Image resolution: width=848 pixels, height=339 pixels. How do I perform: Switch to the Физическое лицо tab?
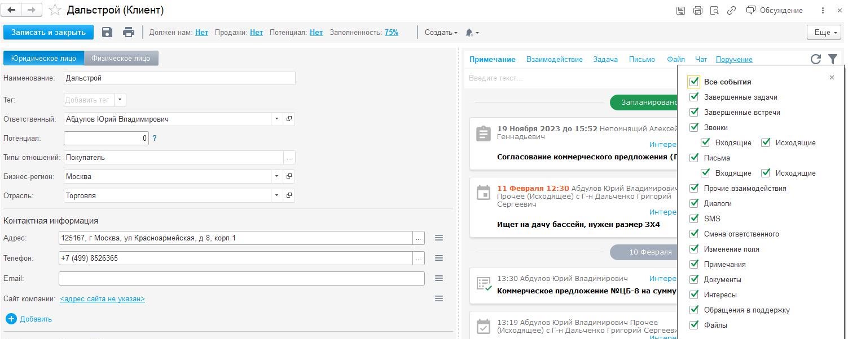pos(121,58)
